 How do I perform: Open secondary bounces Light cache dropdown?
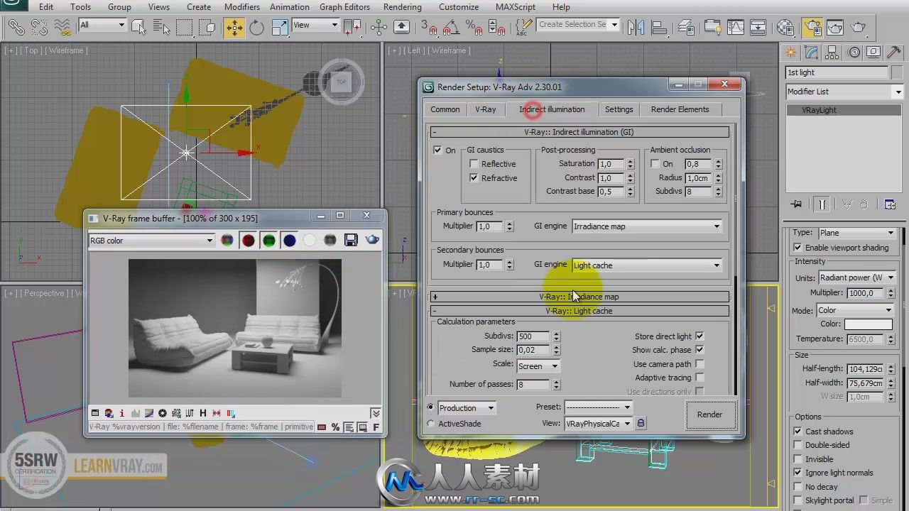647,265
